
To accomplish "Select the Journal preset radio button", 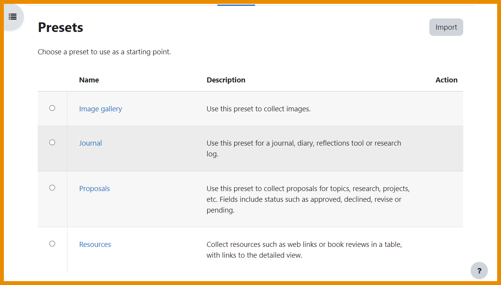I will coord(52,142).
